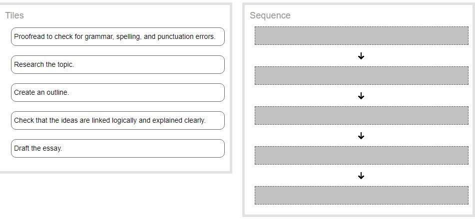Click the arrow between third and fourth slots
Viewport: 475px width, 219px height.
361,136
